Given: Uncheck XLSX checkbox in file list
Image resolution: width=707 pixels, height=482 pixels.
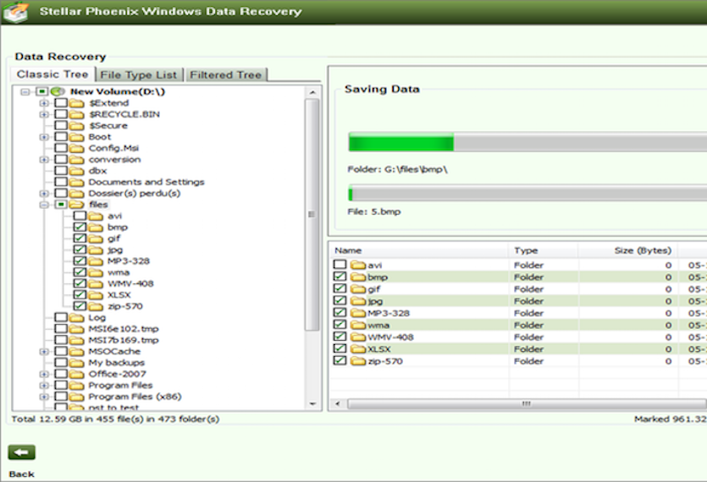Looking at the screenshot, I should tap(340, 348).
